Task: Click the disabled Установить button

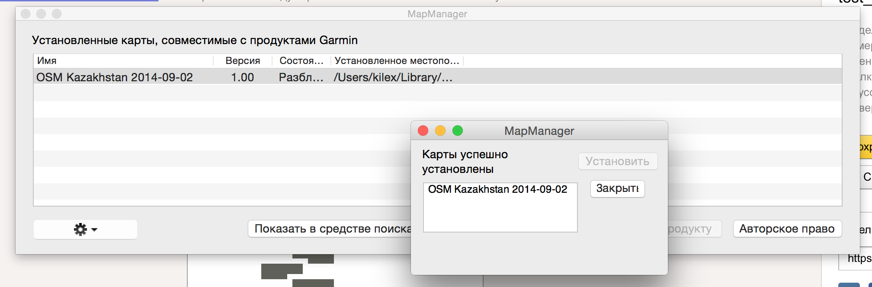Action: pos(618,161)
